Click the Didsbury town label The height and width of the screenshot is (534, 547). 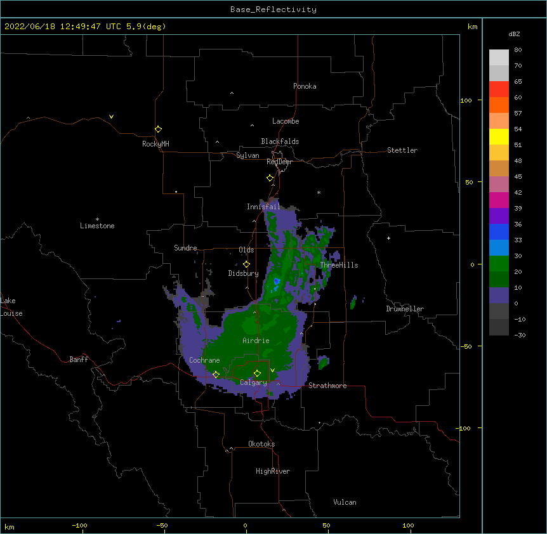244,273
